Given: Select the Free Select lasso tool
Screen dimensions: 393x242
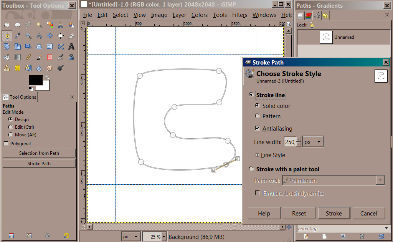Looking at the screenshot, I should pyautogui.click(x=28, y=25).
